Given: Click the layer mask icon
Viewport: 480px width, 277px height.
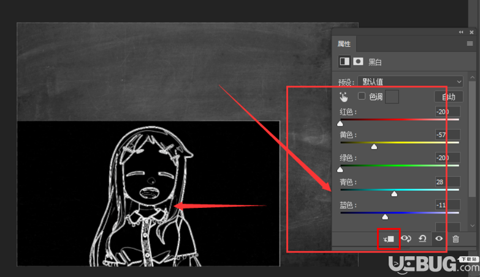Looking at the screenshot, I should pyautogui.click(x=358, y=61).
